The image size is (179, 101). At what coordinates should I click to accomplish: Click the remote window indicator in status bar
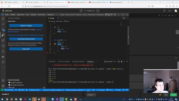tap(2, 90)
